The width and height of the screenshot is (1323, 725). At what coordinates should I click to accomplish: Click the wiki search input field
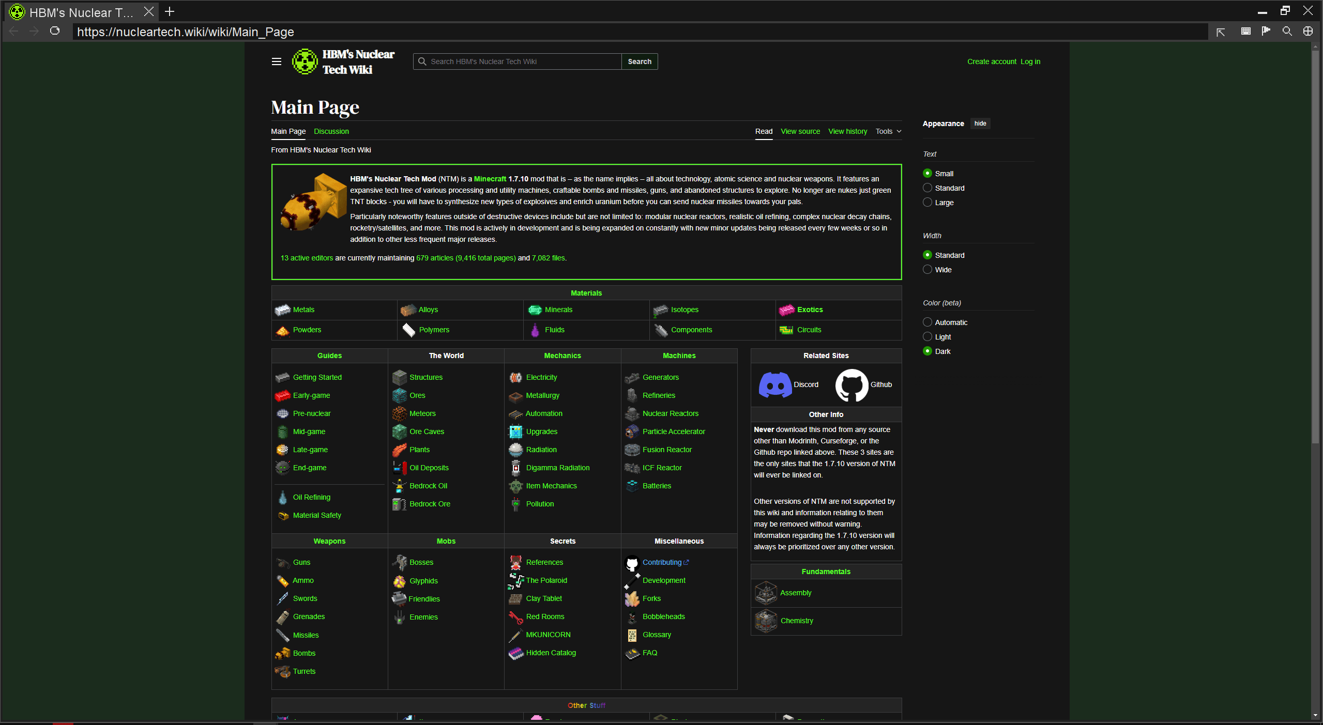(517, 61)
